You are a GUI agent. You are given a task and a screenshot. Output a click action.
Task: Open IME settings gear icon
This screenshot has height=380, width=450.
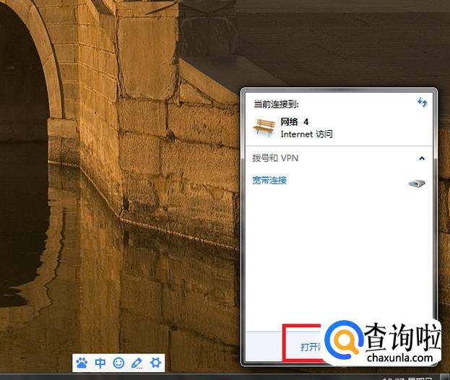155,363
